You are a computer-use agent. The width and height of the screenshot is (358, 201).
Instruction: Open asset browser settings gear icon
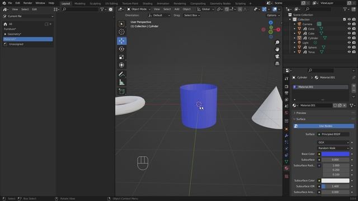pos(111,9)
